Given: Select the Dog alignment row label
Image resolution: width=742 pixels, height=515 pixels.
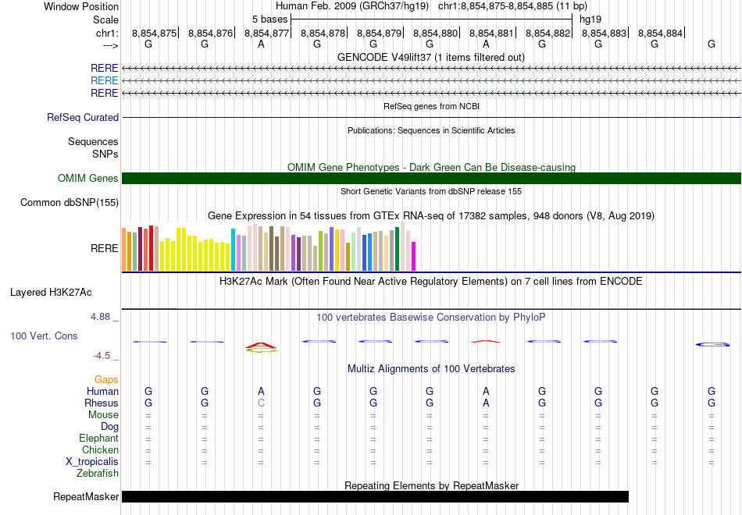Looking at the screenshot, I should 109,427.
